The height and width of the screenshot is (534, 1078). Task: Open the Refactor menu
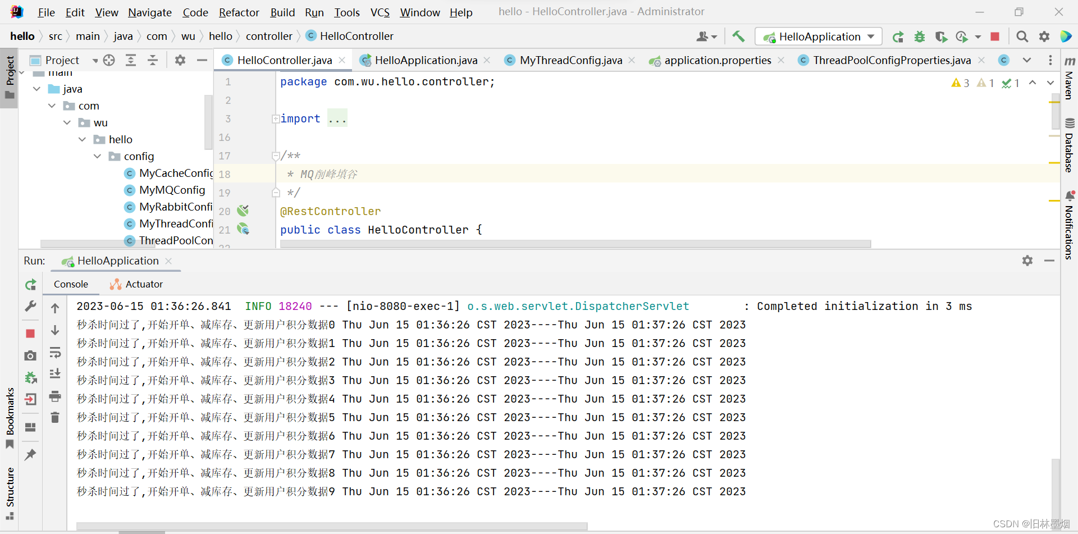239,12
